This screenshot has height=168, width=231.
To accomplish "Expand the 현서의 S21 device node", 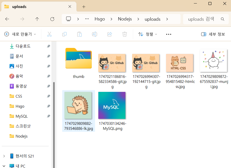I will coord(4,156).
